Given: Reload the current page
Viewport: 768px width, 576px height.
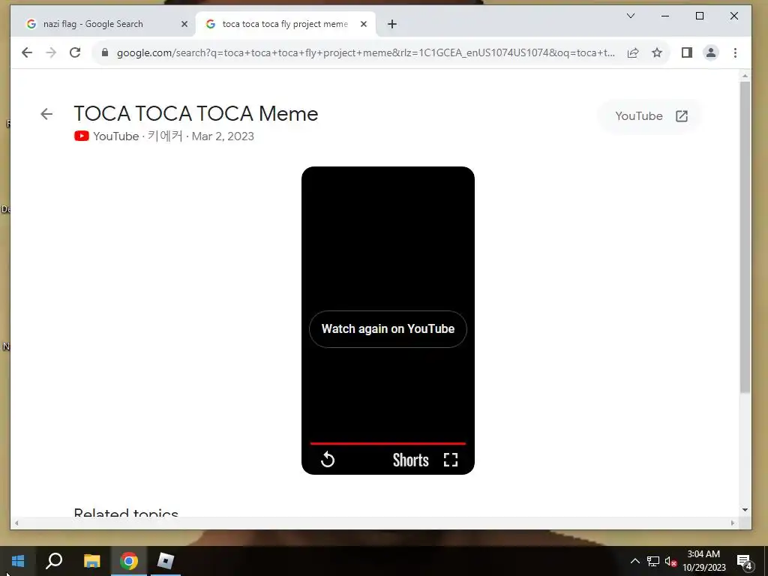Looking at the screenshot, I should click(x=75, y=52).
